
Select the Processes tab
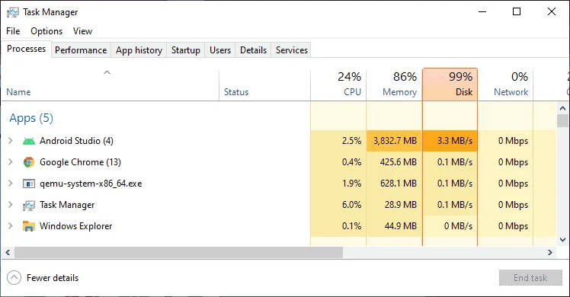point(26,49)
